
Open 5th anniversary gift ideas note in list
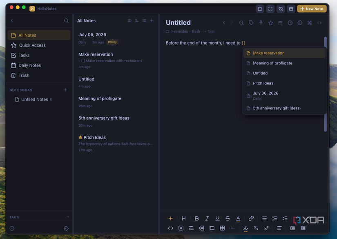[x=116, y=121]
